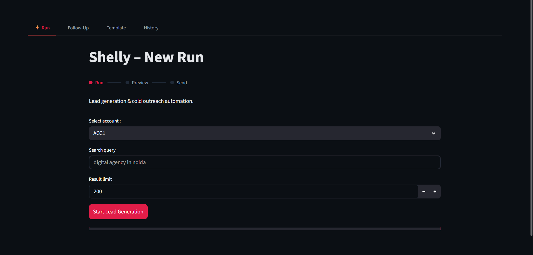Click the Preview step dot indicator

(127, 83)
